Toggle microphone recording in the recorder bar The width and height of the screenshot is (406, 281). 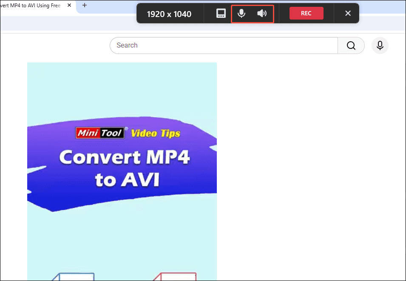(x=241, y=13)
